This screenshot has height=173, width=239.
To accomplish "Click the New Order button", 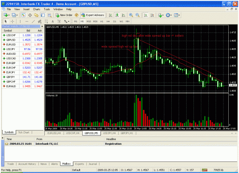I will click(x=64, y=15).
